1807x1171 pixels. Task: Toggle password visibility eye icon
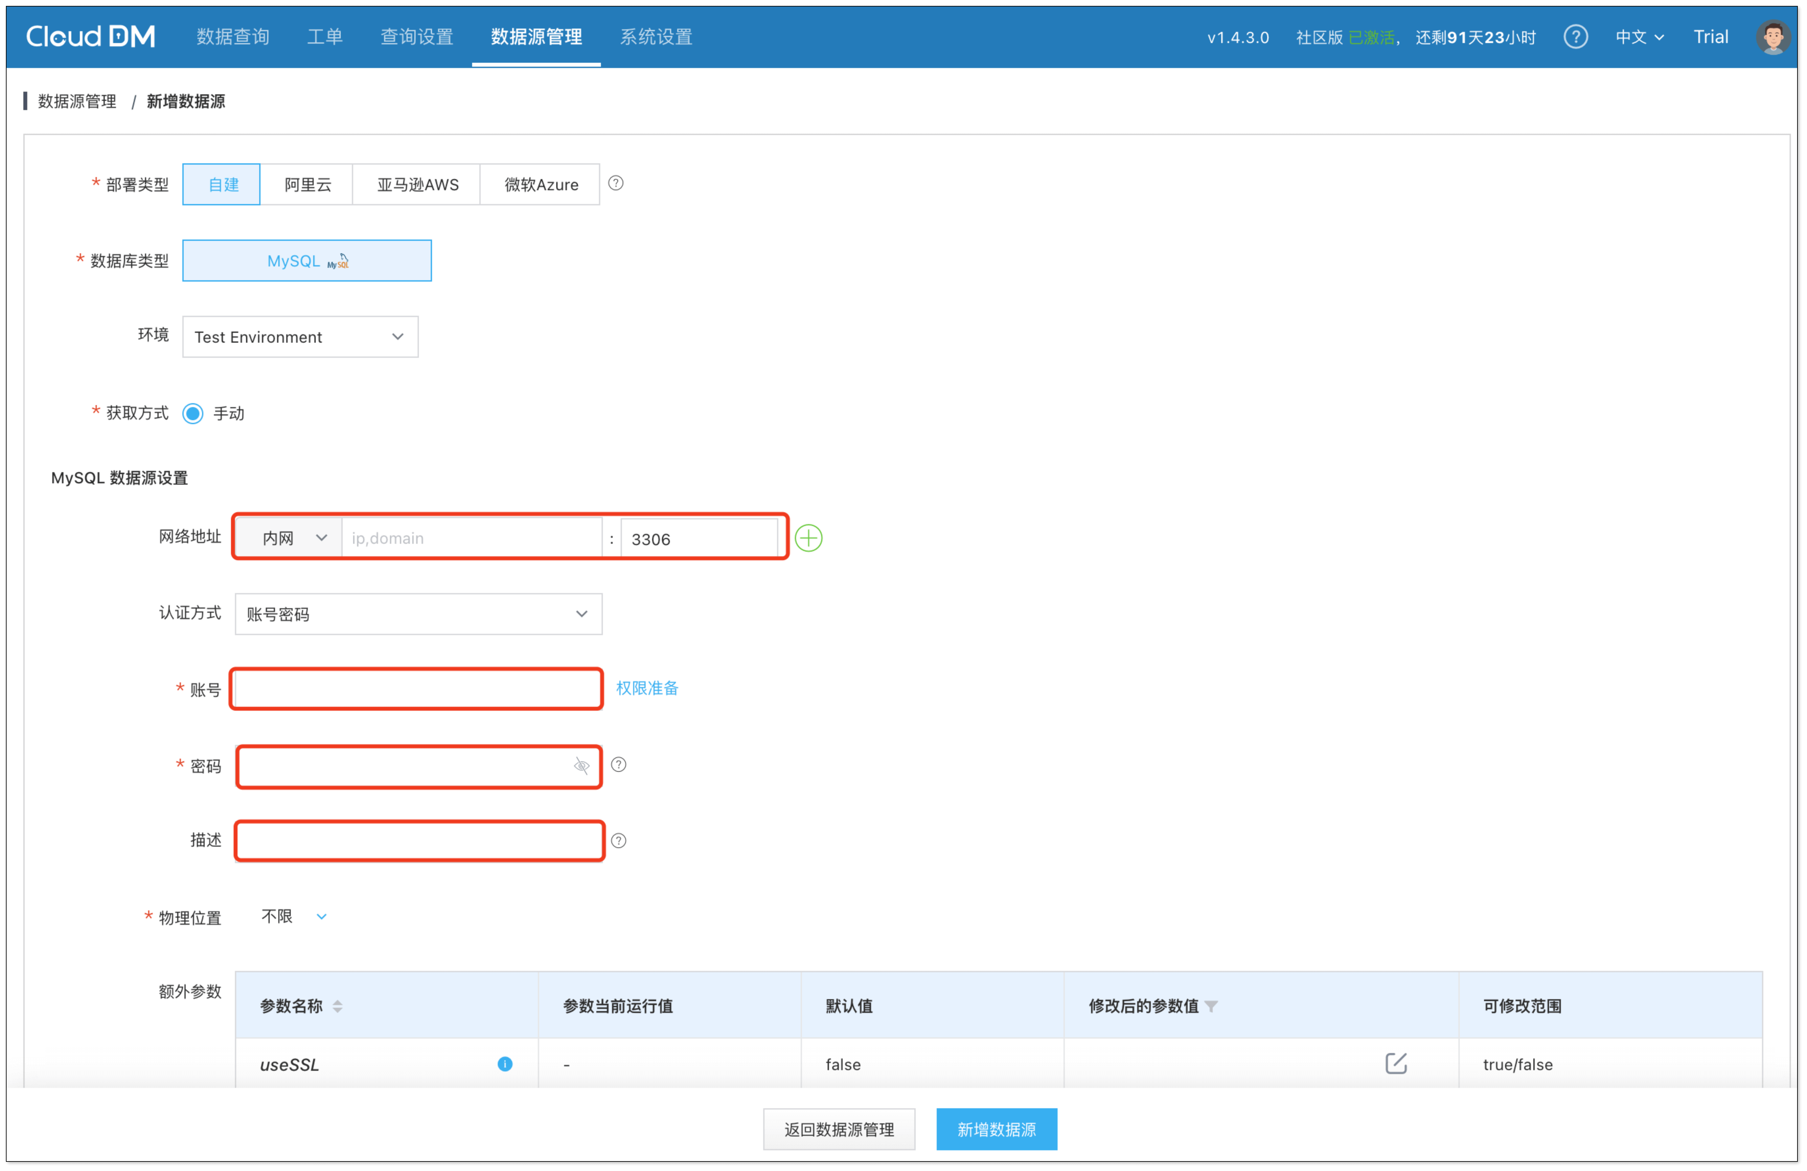pos(582,766)
